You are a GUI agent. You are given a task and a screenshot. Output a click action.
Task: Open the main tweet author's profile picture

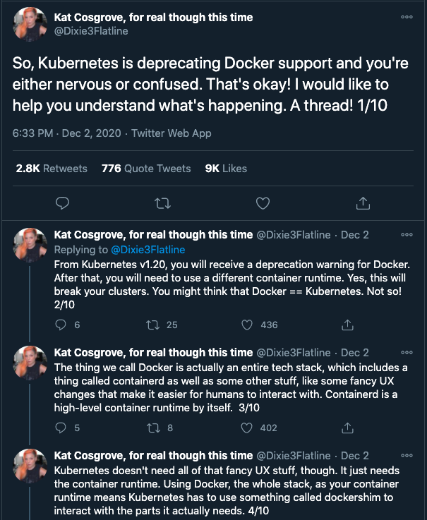(29, 27)
